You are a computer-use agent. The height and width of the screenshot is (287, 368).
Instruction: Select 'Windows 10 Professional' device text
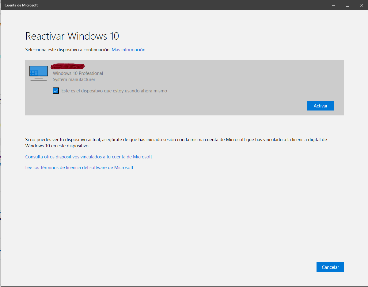[78, 73]
